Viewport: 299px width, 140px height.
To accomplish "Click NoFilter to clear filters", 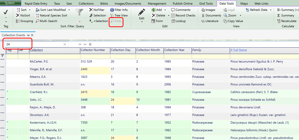I will click(97, 10).
